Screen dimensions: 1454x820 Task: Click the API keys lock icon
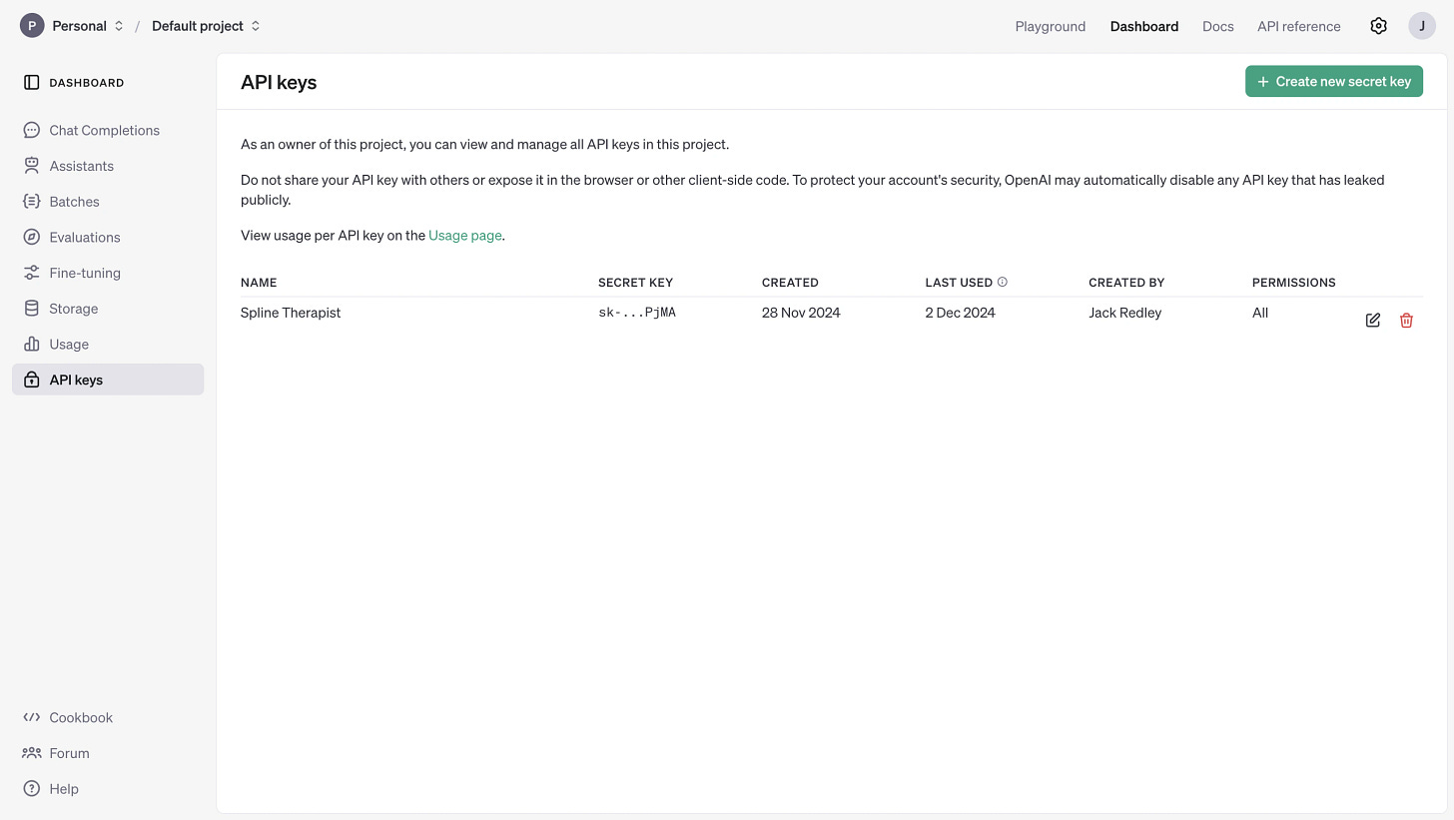tap(32, 380)
